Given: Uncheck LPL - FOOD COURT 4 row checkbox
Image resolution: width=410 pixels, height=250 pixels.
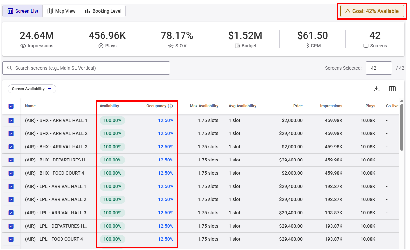Looking at the screenshot, I should click(x=11, y=239).
